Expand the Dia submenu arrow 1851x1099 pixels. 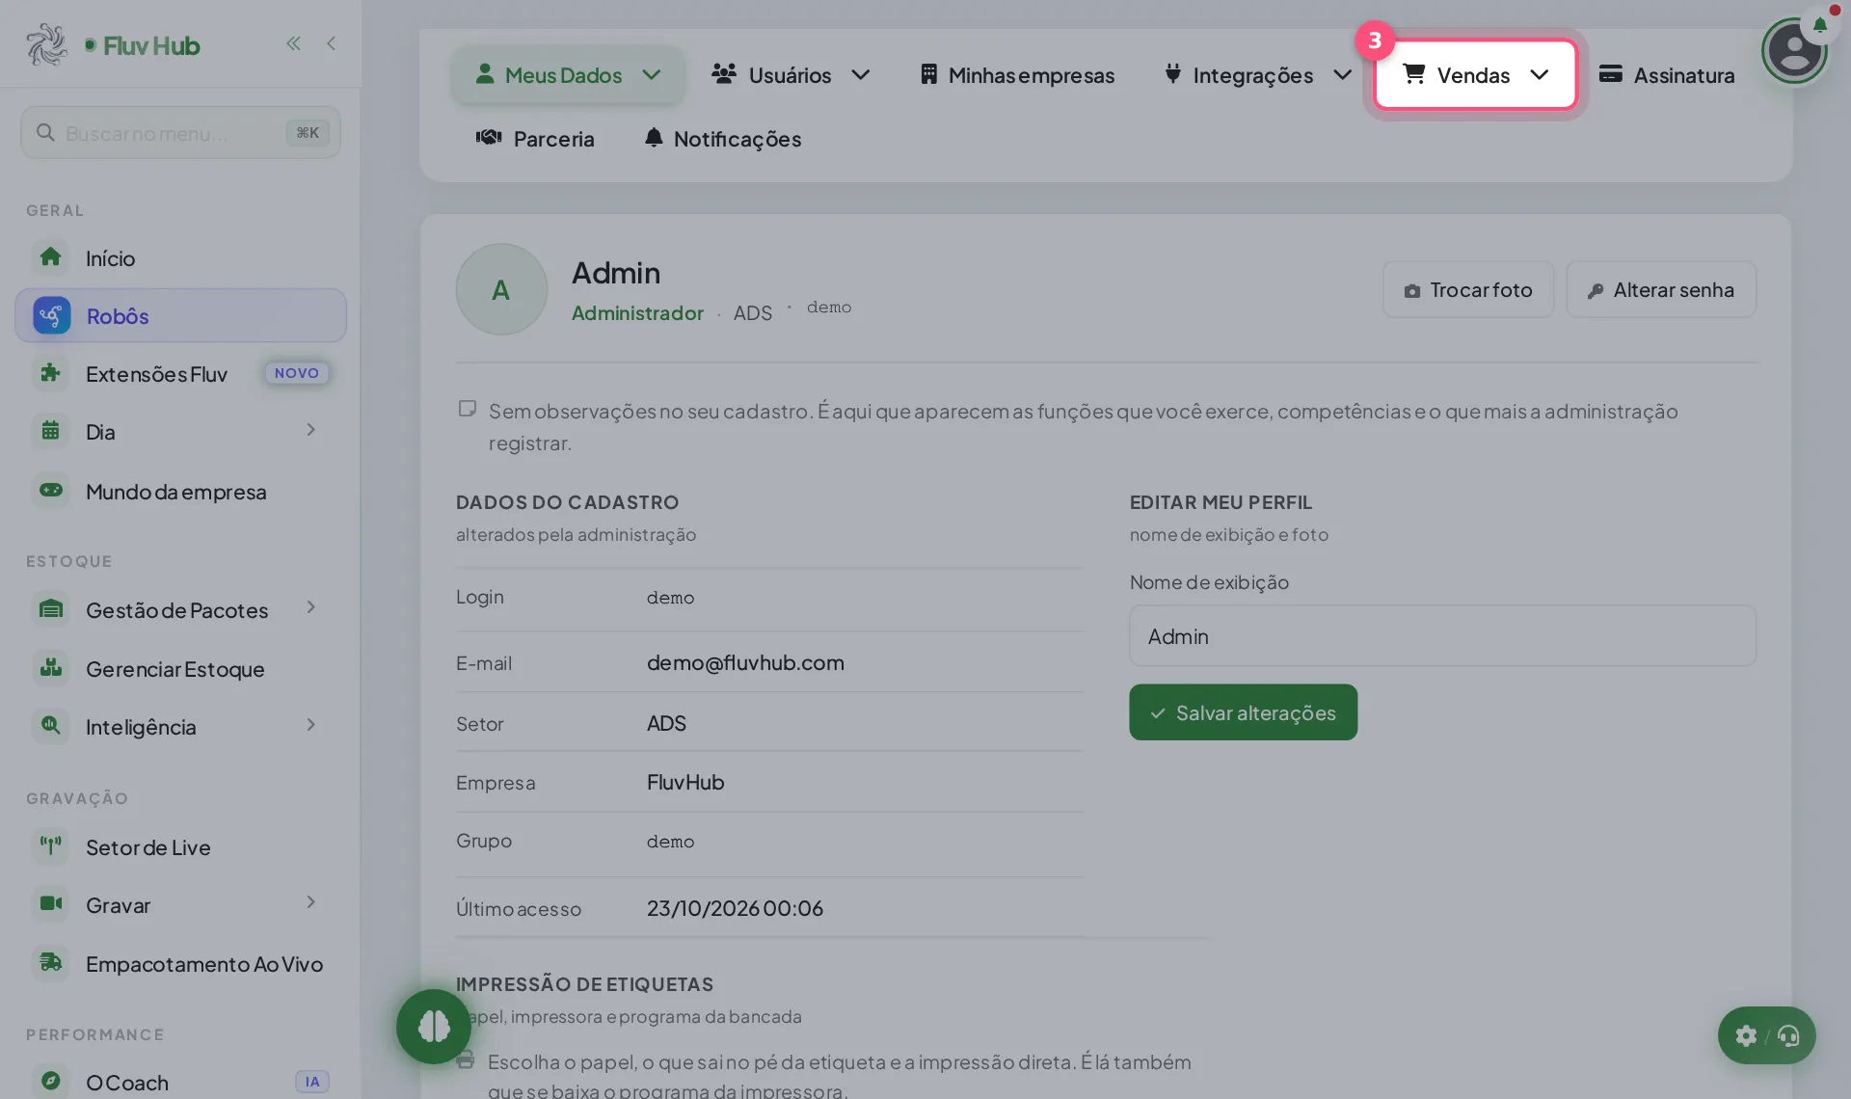pos(310,430)
